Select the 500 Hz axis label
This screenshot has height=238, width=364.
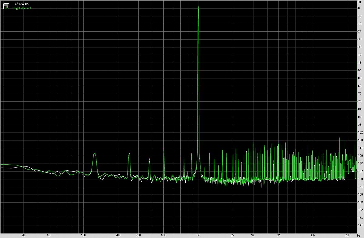163,235
